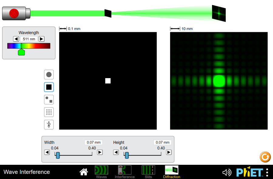The width and height of the screenshot is (273, 179).
Task: Click the white square aperture
Action: tap(108, 81)
